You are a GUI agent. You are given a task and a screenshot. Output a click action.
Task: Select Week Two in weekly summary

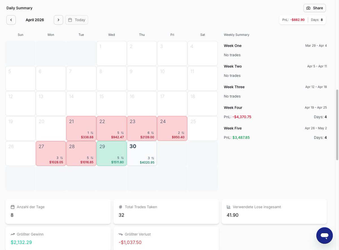(233, 66)
